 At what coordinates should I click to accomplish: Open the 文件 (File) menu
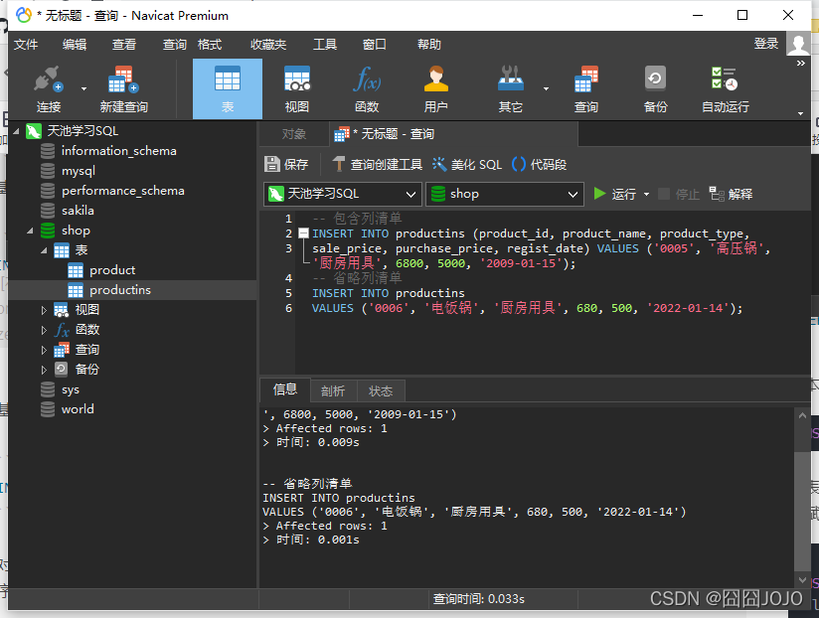(x=26, y=45)
